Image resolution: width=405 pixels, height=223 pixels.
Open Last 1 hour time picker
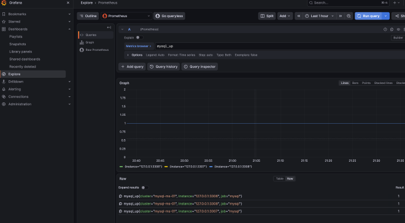pos(320,16)
